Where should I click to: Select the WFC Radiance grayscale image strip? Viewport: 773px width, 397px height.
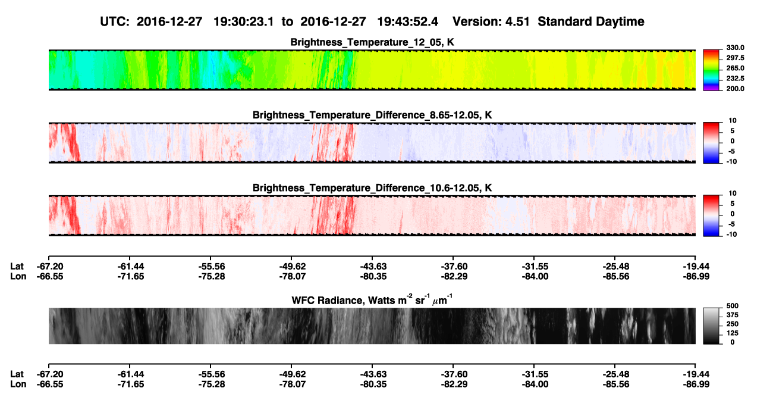372,326
